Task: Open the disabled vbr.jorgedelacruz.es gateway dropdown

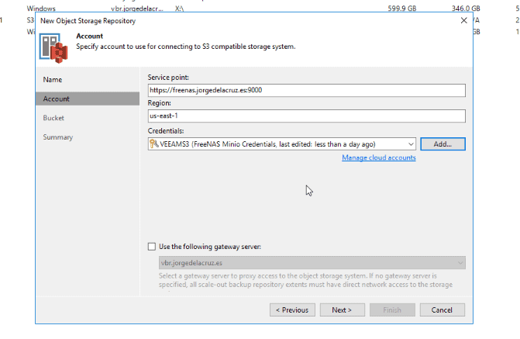Action: pos(312,263)
